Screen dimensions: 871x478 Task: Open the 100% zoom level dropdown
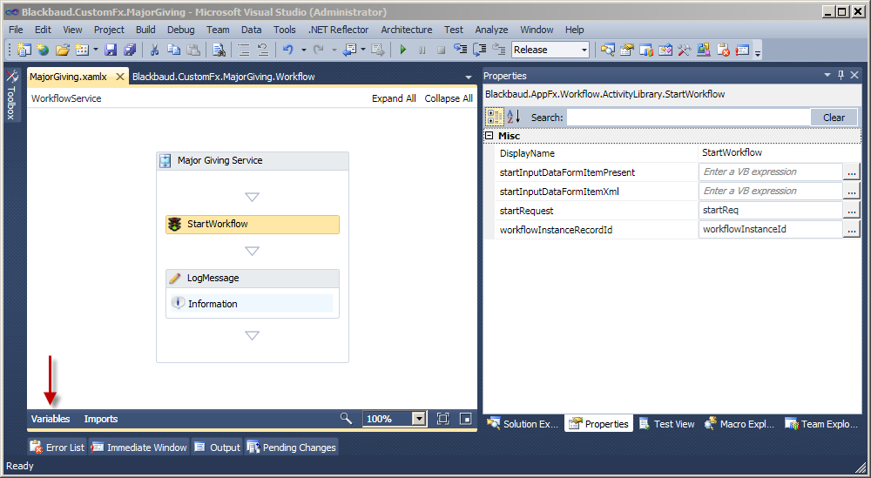[x=419, y=419]
